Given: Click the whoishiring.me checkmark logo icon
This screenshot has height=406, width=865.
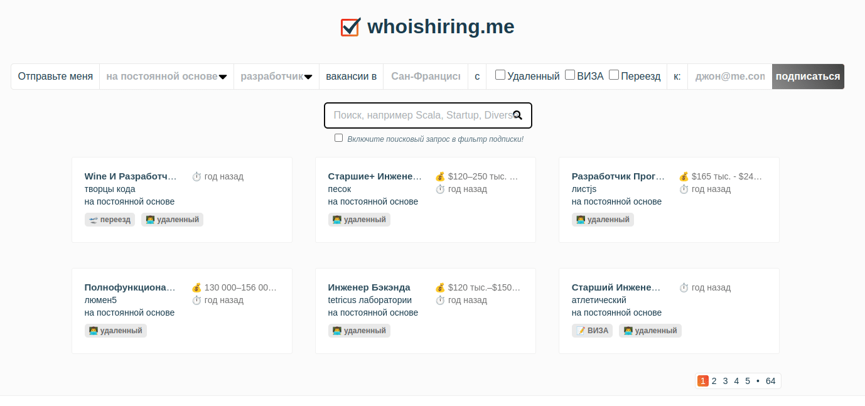Looking at the screenshot, I should tap(351, 27).
